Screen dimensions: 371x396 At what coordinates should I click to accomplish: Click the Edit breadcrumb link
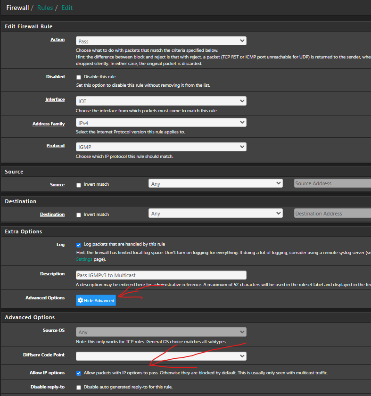click(x=67, y=8)
